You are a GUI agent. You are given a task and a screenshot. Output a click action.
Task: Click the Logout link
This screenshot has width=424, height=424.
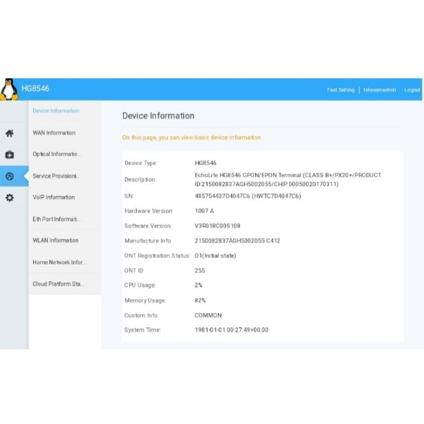(x=412, y=90)
